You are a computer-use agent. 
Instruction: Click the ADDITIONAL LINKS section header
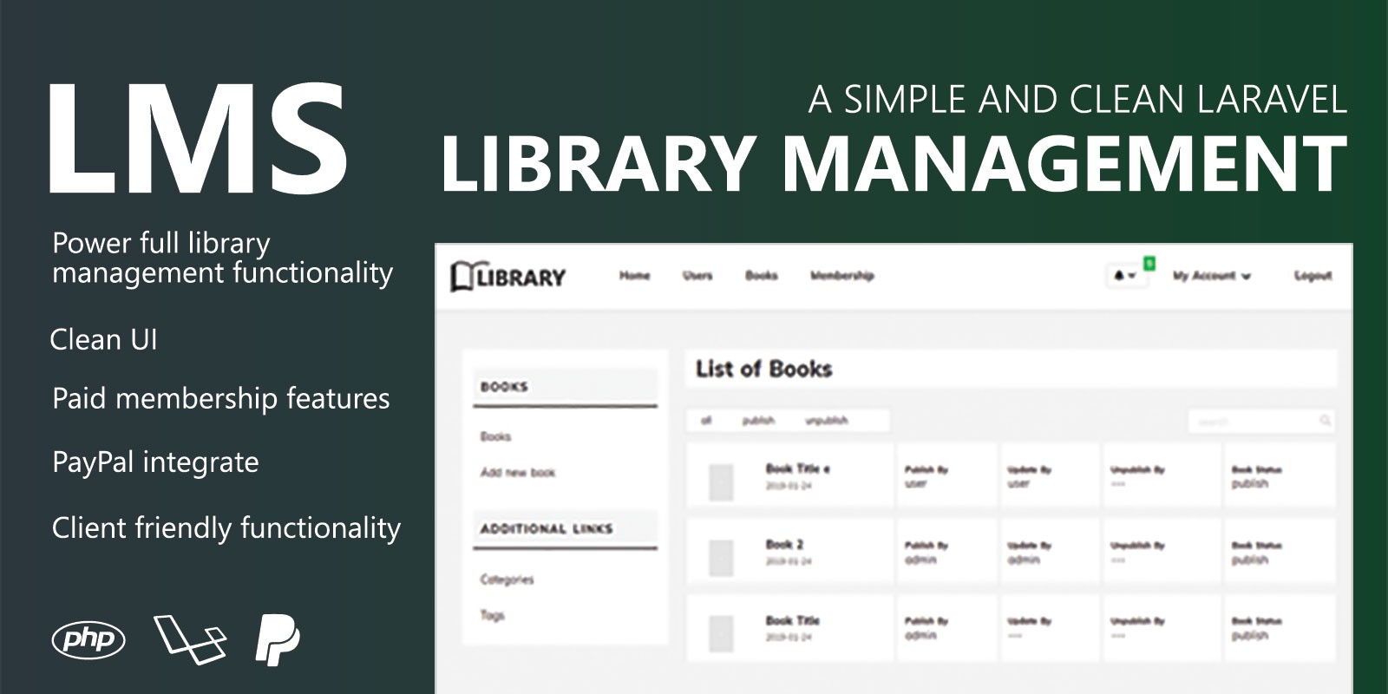(547, 528)
